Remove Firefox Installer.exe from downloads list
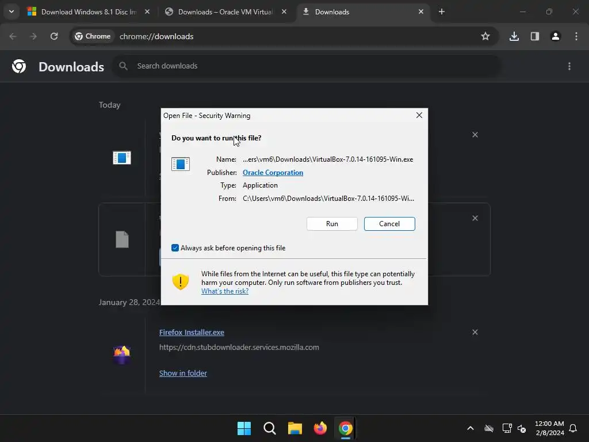Image resolution: width=589 pixels, height=442 pixels. (x=475, y=332)
